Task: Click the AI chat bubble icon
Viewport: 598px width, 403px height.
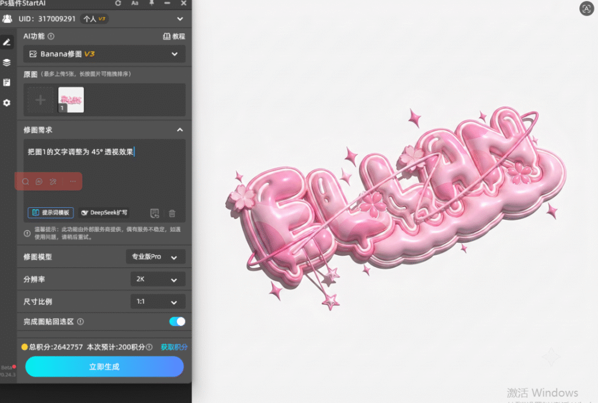Action: (x=39, y=182)
